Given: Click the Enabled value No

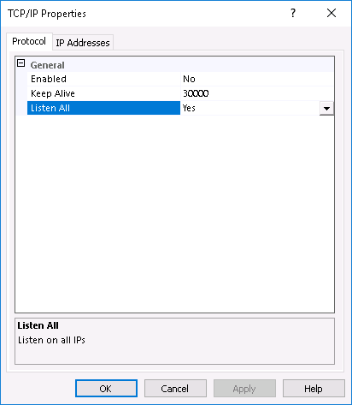Looking at the screenshot, I should [189, 79].
